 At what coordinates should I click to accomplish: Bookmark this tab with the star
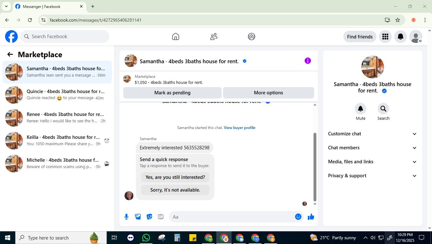click(398, 20)
